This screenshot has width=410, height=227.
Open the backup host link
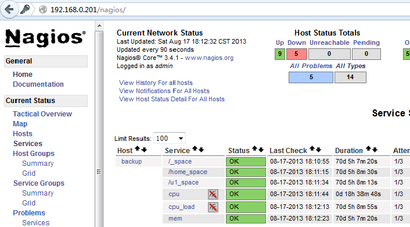click(x=131, y=161)
